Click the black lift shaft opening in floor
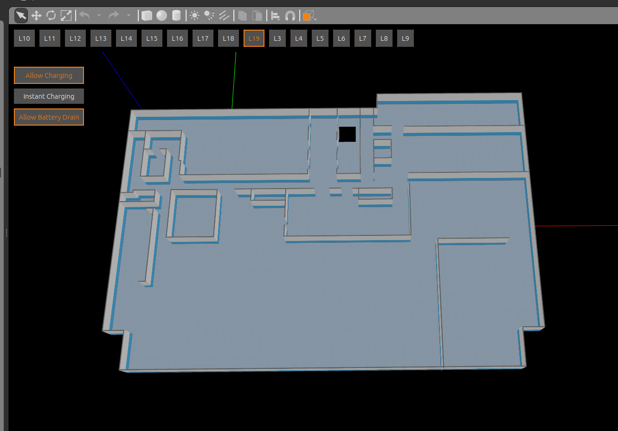The height and width of the screenshot is (431, 618). [x=347, y=134]
